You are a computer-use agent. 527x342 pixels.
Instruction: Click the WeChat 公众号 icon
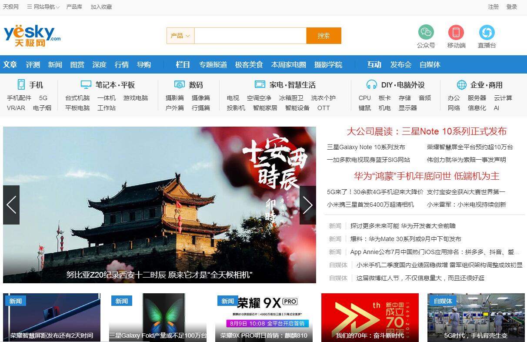(x=426, y=33)
